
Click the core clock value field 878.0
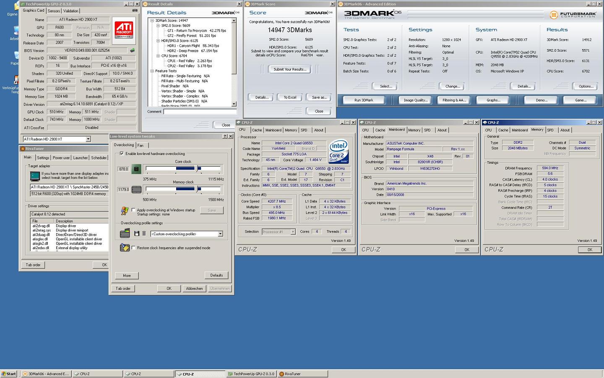pyautogui.click(x=124, y=169)
